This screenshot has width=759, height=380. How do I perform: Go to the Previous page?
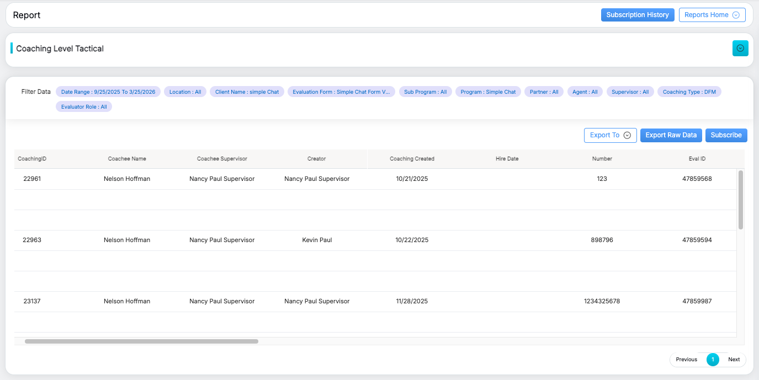[x=686, y=360]
